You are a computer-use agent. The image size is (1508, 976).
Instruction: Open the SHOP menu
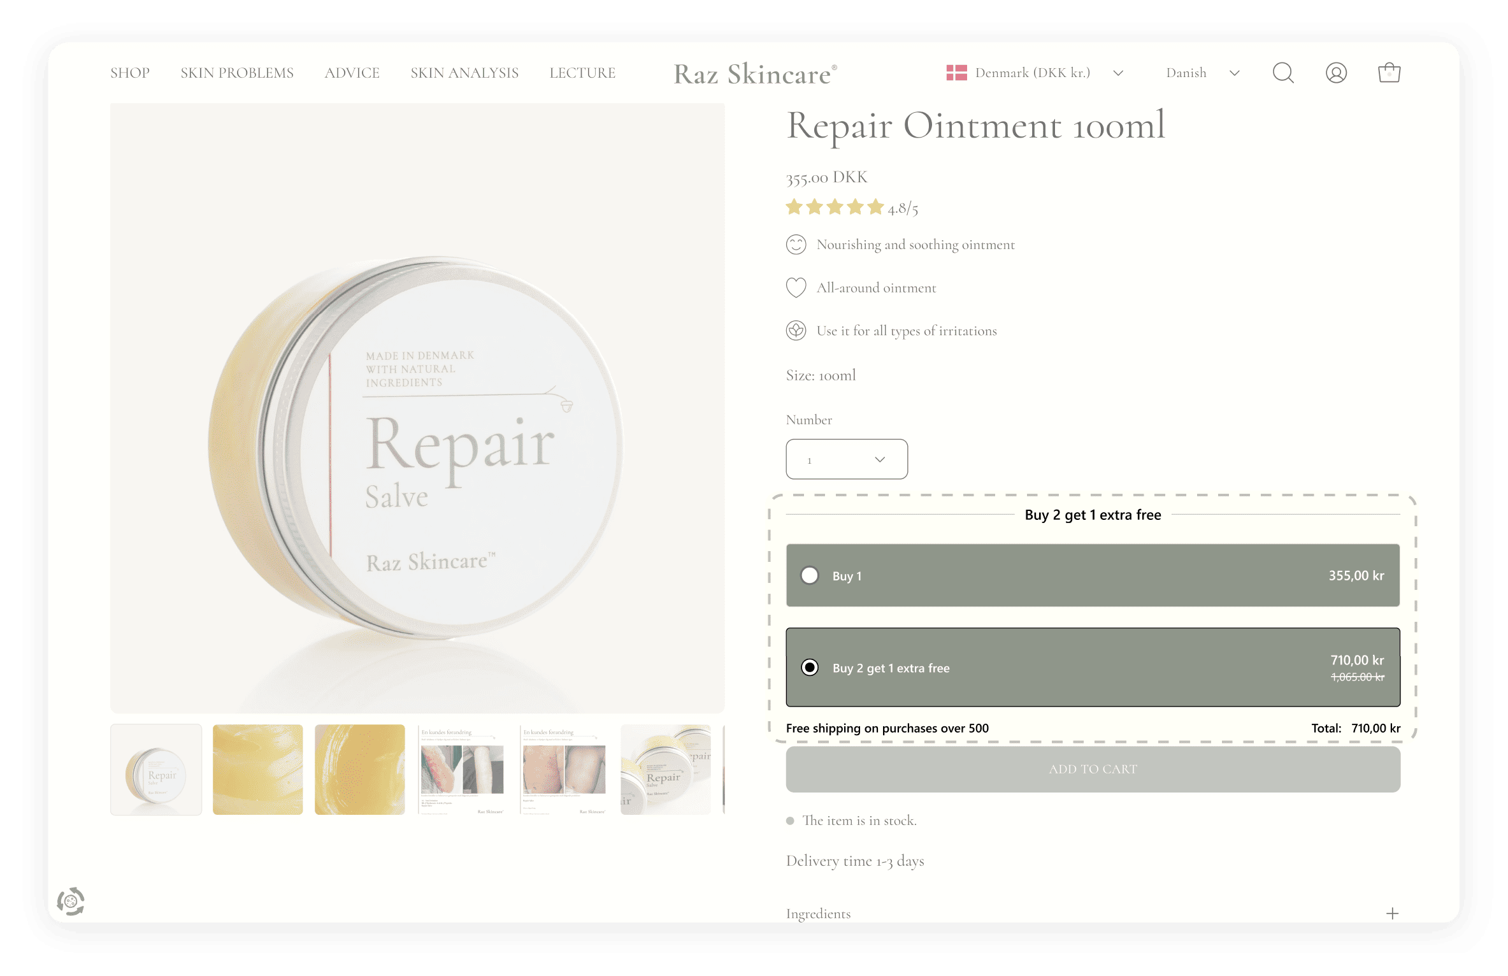130,73
